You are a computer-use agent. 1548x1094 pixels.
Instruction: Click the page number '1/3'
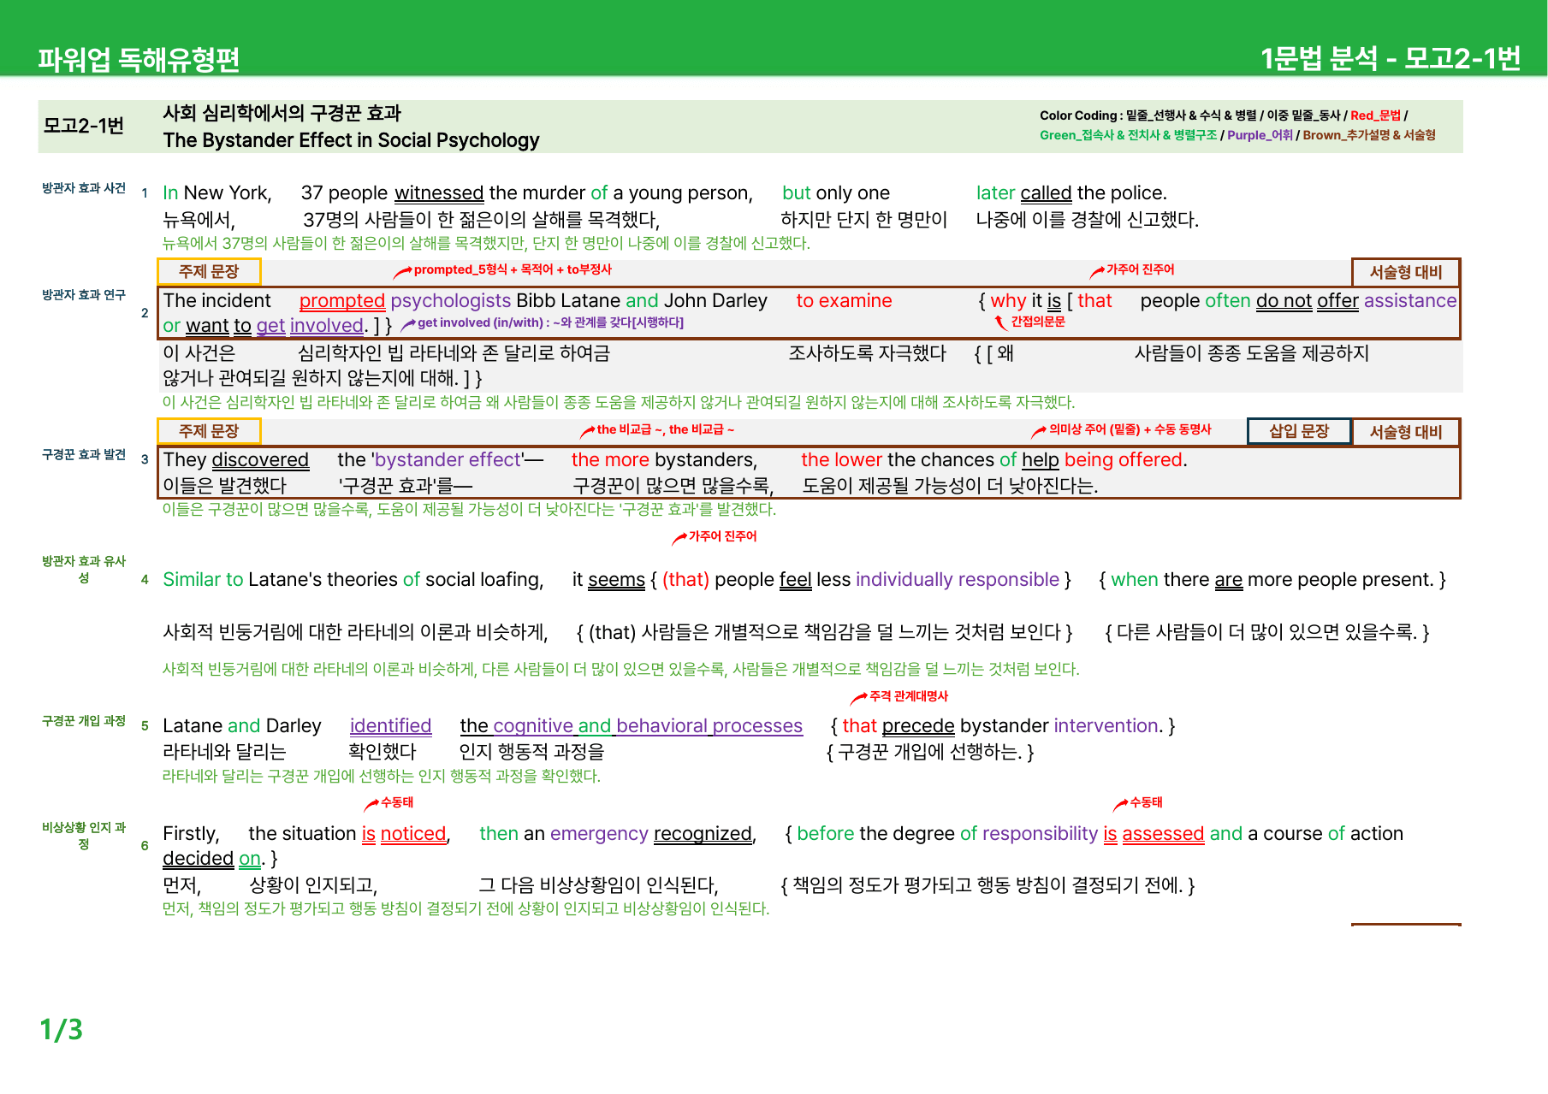click(61, 1030)
